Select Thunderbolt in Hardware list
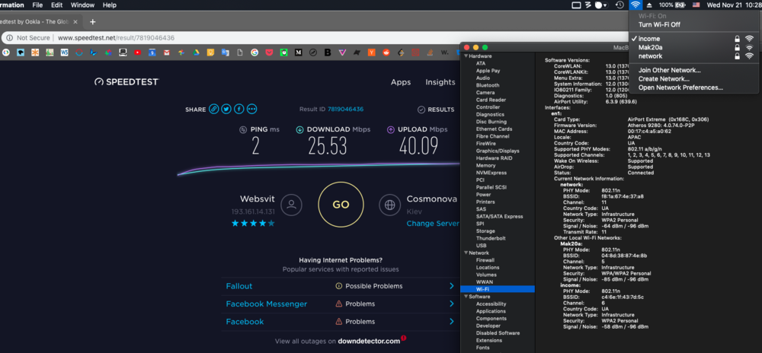 491,239
